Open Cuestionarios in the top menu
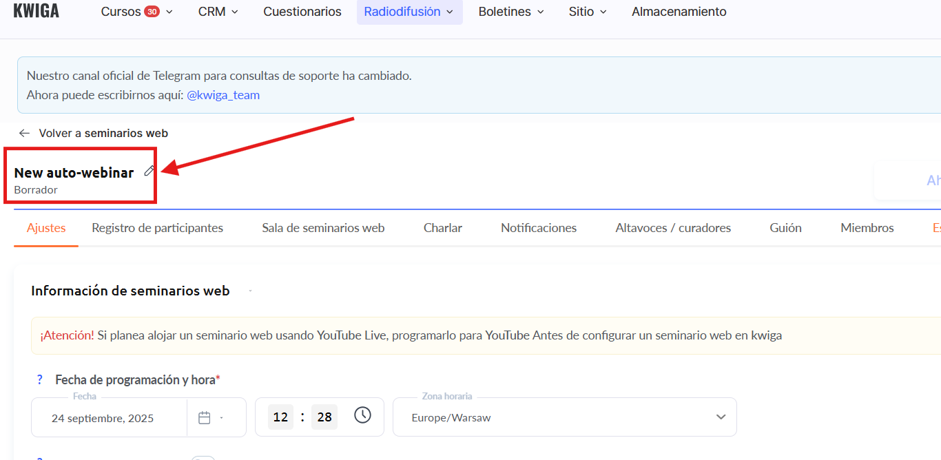This screenshot has height=460, width=941. coord(302,12)
